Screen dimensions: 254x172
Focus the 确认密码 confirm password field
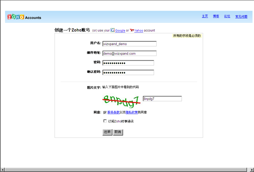click(128, 72)
